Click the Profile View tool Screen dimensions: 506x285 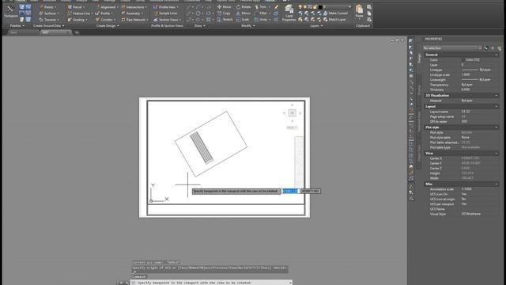[165, 7]
